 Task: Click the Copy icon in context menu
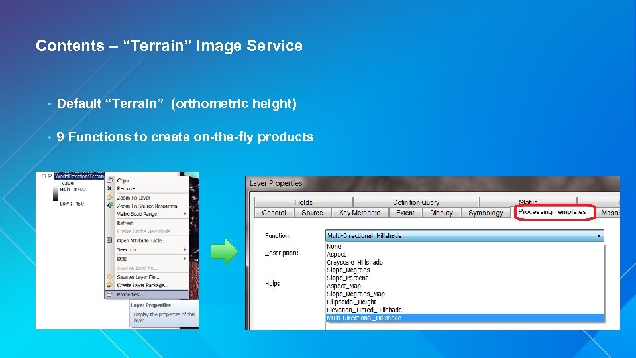click(x=109, y=180)
